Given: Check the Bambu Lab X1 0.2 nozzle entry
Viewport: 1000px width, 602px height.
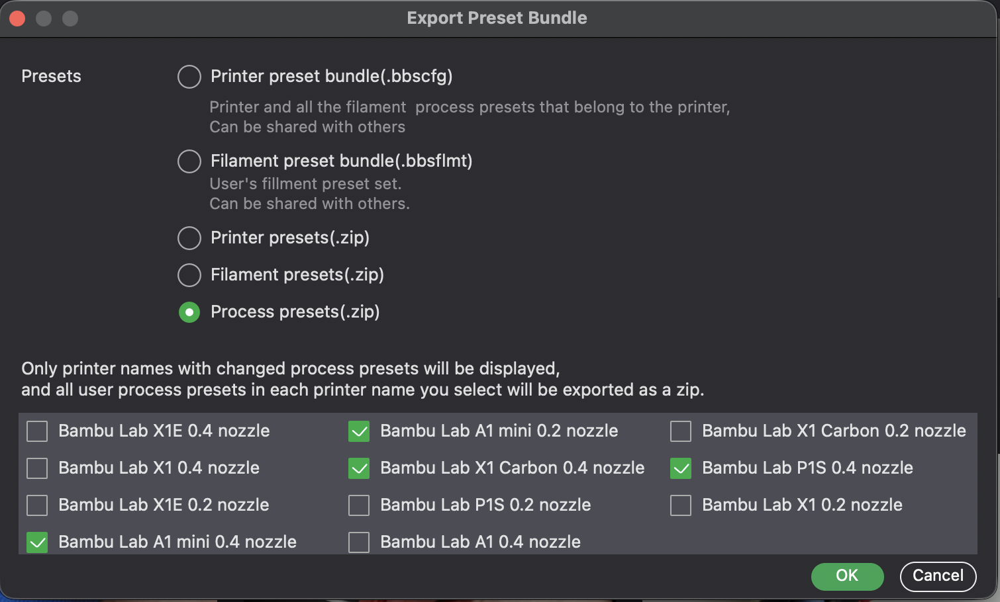Looking at the screenshot, I should tap(680, 505).
